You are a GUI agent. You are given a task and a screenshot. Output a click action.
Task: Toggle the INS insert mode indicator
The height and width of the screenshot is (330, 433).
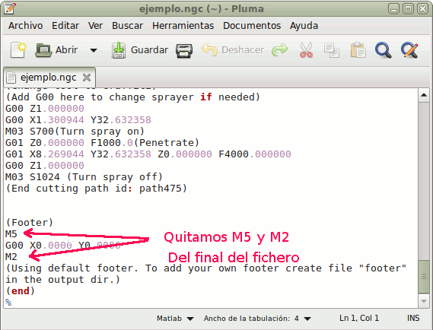coord(413,318)
